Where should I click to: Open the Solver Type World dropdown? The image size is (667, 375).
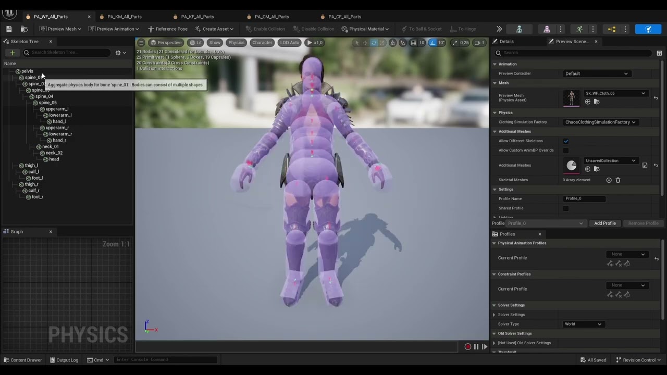pos(583,324)
